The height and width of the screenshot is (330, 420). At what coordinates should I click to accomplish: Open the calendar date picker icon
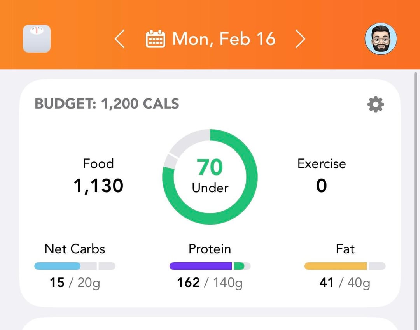click(156, 39)
